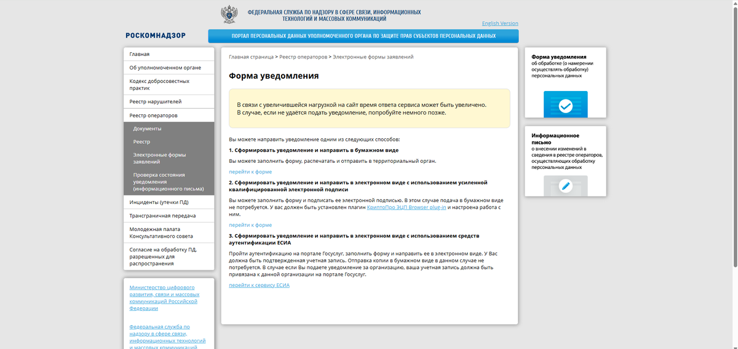
Task: Follow the перейти к сервису ЕСИА link
Action: 259,286
